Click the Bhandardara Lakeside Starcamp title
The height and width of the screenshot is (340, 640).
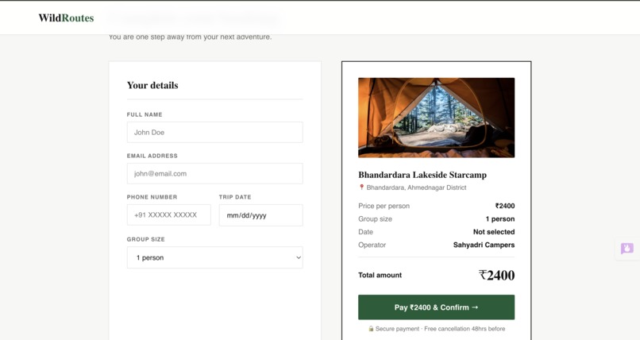pos(422,175)
